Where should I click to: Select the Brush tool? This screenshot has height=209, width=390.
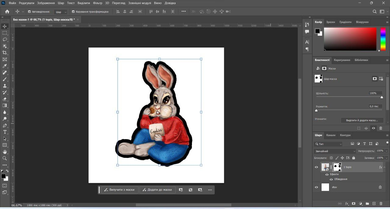coord(5,79)
